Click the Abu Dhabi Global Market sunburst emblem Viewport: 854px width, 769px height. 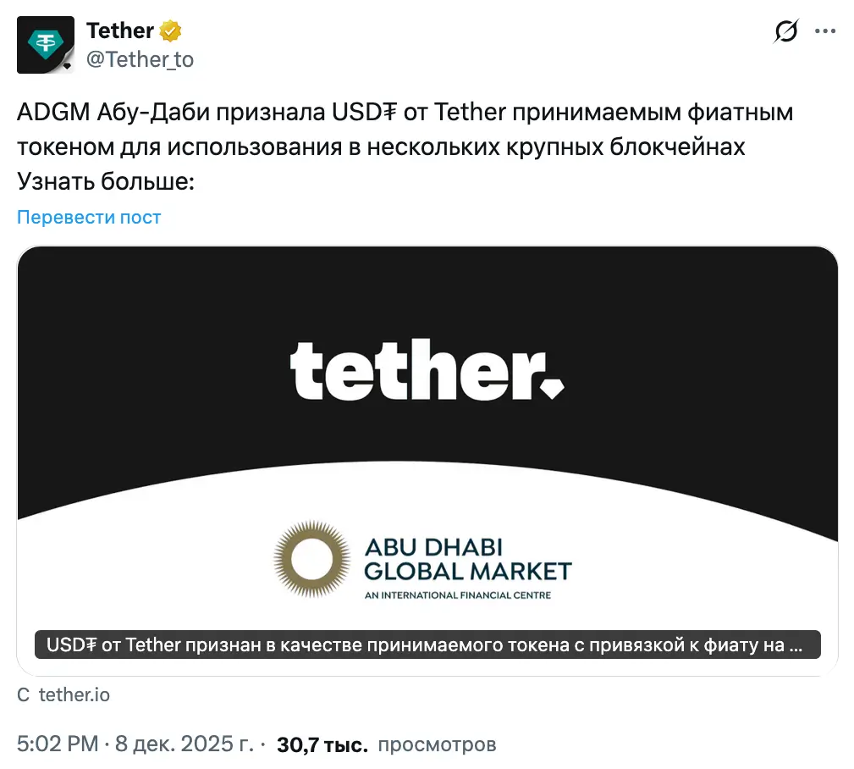(x=312, y=559)
